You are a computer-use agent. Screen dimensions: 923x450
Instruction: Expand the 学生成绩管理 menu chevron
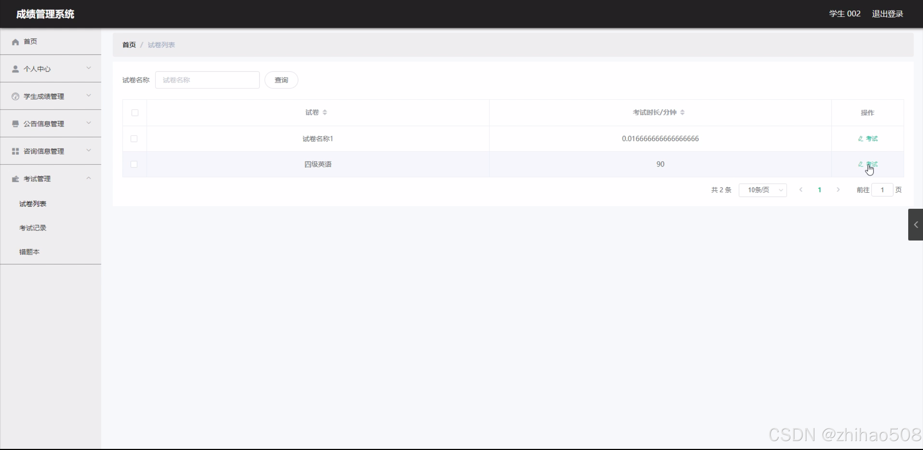[88, 96]
